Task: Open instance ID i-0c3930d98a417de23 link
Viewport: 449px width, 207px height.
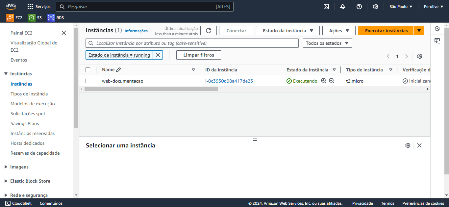Action: tap(229, 81)
